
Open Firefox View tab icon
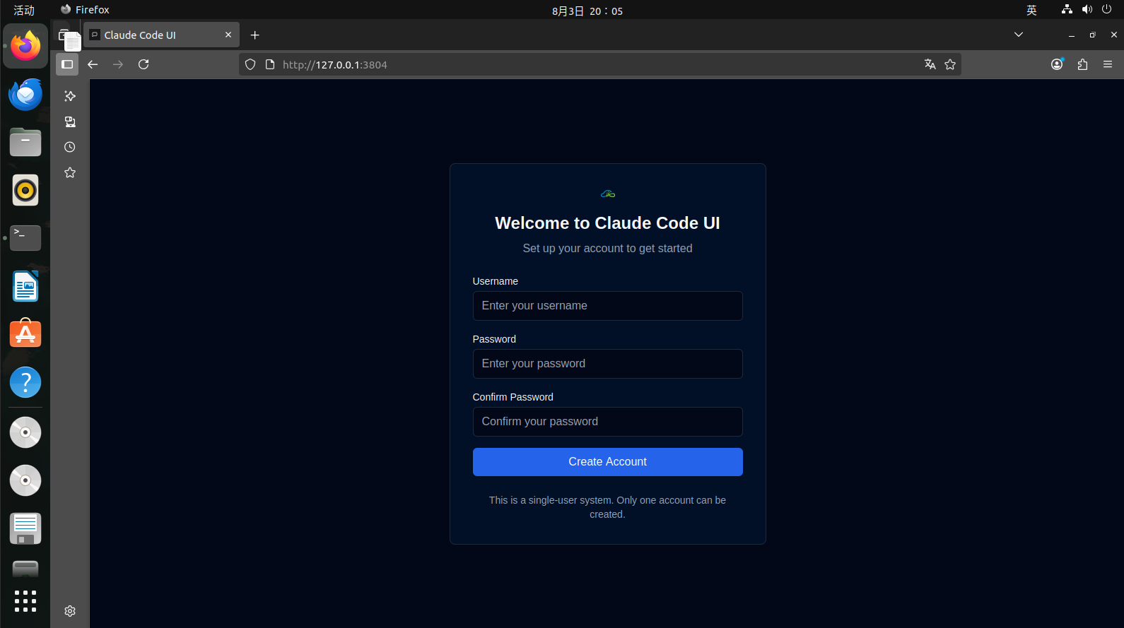click(x=64, y=35)
